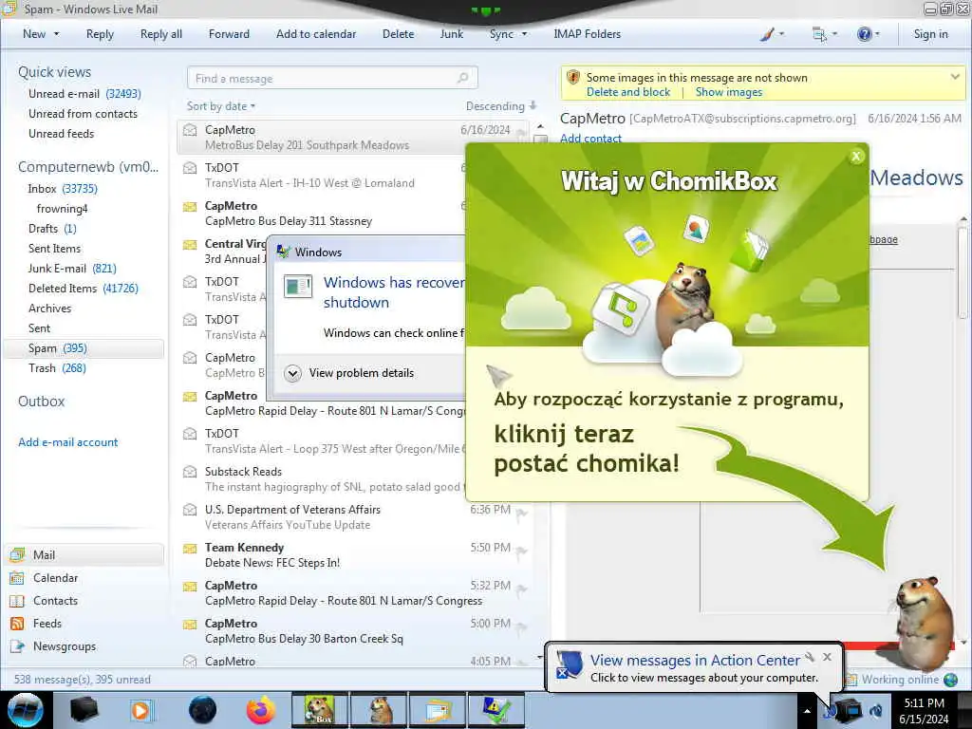This screenshot has height=729, width=972.
Task: Click Add e-mail account link
Action: (x=67, y=442)
